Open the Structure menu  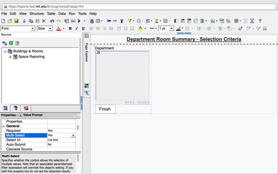coord(37,14)
